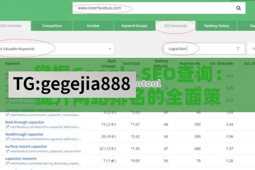Open the Competitors tab

52,25
